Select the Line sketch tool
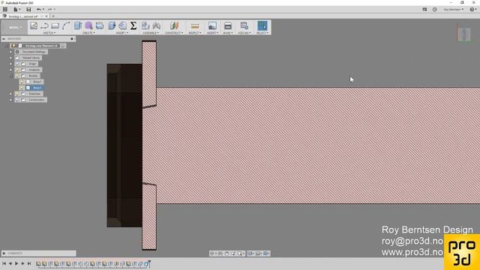This screenshot has width=480, height=270. pos(44,25)
